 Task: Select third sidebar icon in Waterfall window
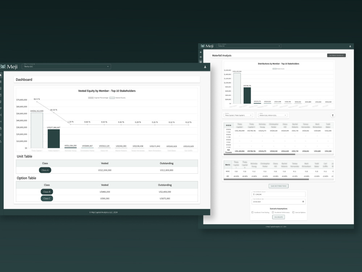201,62
